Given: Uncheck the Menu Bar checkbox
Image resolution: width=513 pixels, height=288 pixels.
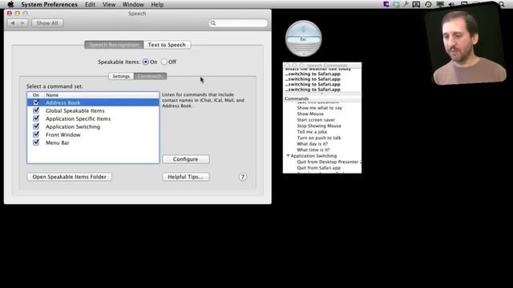Looking at the screenshot, I should click(36, 142).
